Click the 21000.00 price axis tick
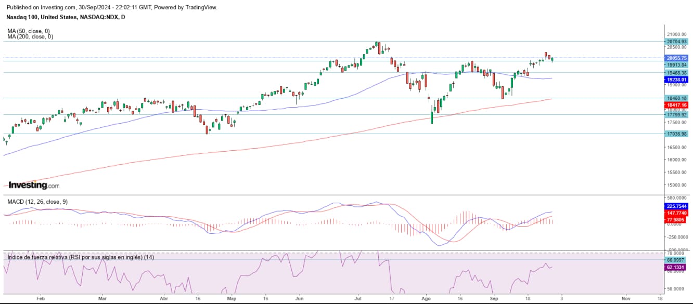The image size is (693, 304). point(676,34)
